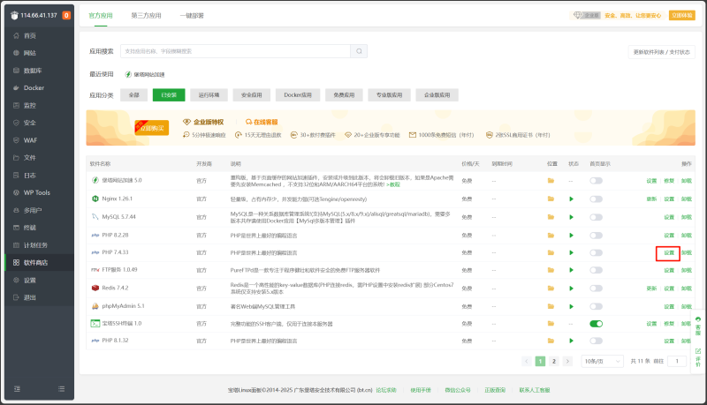Viewport: 707px width, 405px height.
Task: Disable homepage display for 宝塔SSH终端 1.0
Action: coord(596,324)
